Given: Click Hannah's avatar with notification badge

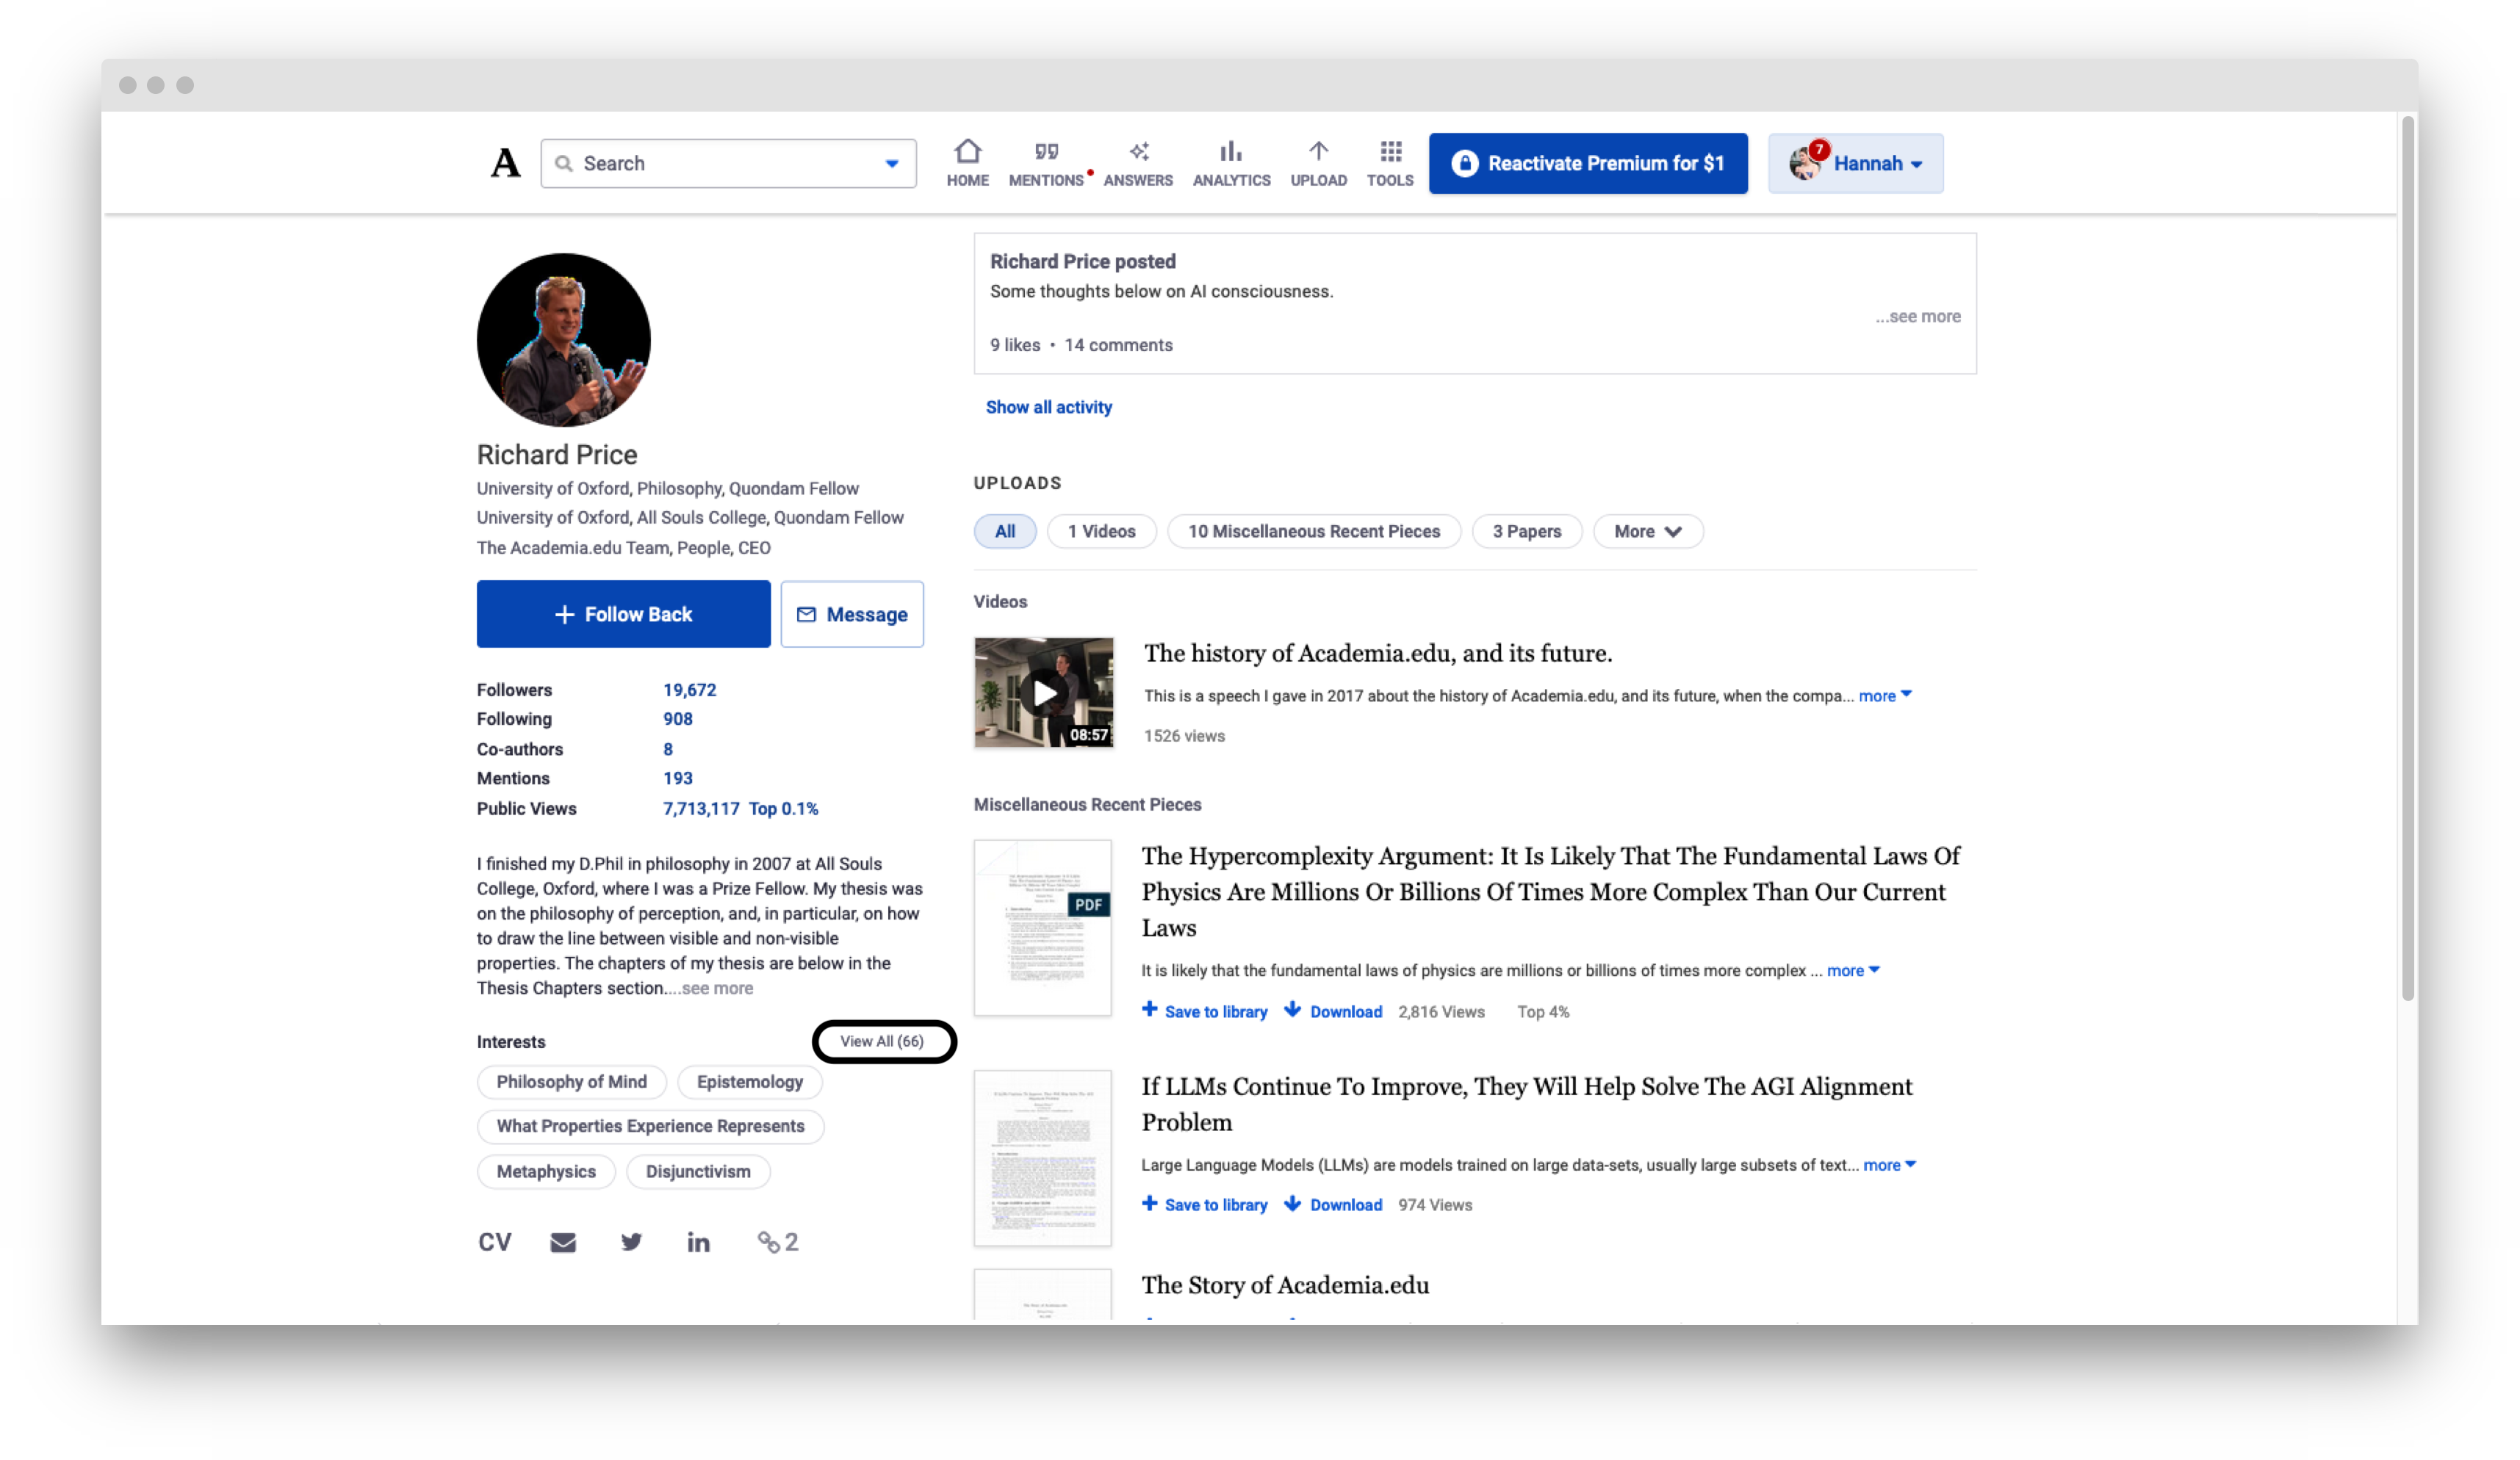Looking at the screenshot, I should pos(1806,162).
